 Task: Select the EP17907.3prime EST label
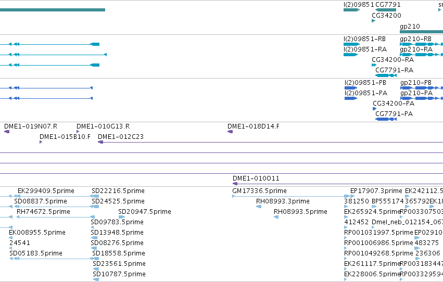pos(376,191)
